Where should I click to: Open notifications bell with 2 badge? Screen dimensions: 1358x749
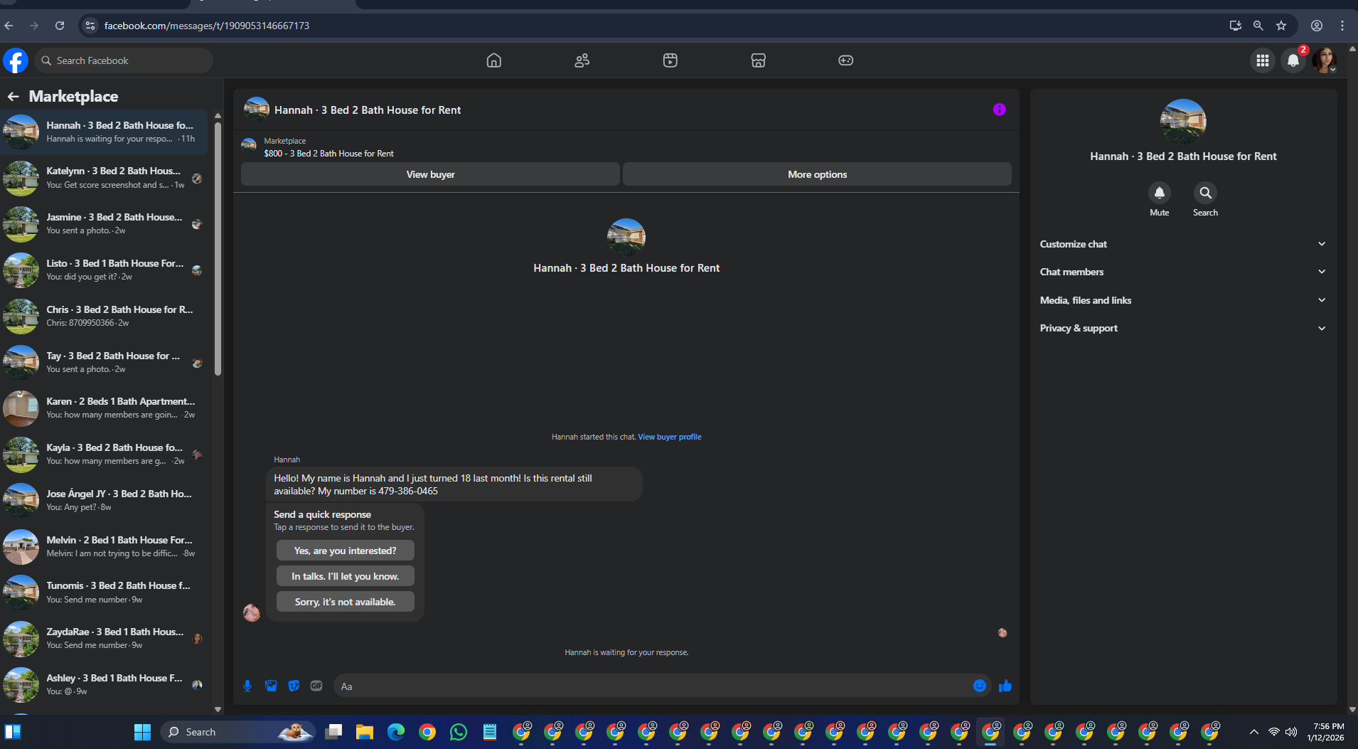tap(1293, 60)
